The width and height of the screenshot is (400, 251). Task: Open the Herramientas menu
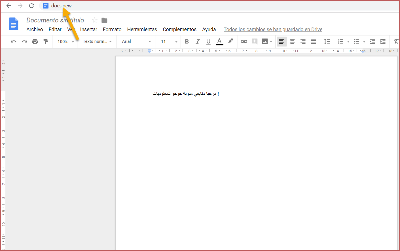pos(142,29)
